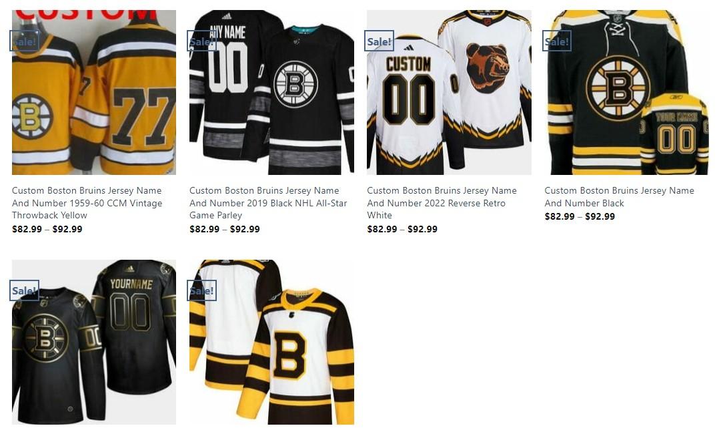The height and width of the screenshot is (430, 717).
Task: Click Sale badge on All-Star black jersey
Action: (201, 41)
